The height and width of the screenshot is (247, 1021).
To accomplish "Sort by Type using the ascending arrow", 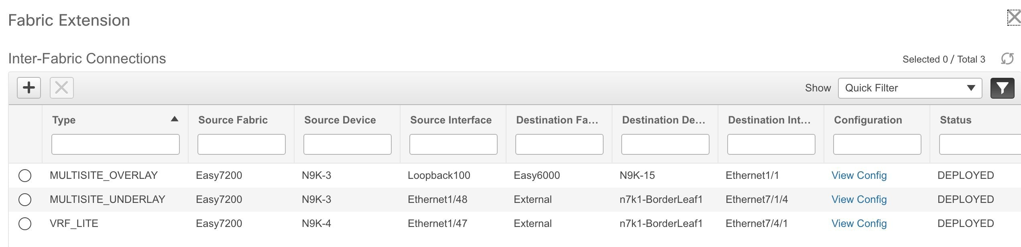I will pyautogui.click(x=174, y=119).
